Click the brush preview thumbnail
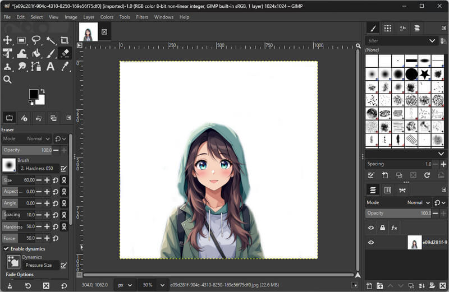Screen dimensions: 449x292 click(9, 165)
